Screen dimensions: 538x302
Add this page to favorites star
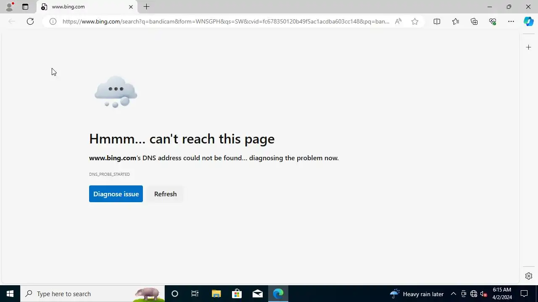point(415,21)
